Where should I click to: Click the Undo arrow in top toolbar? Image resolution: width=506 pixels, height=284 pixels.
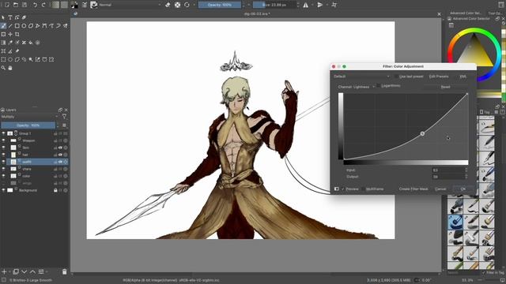coord(35,5)
